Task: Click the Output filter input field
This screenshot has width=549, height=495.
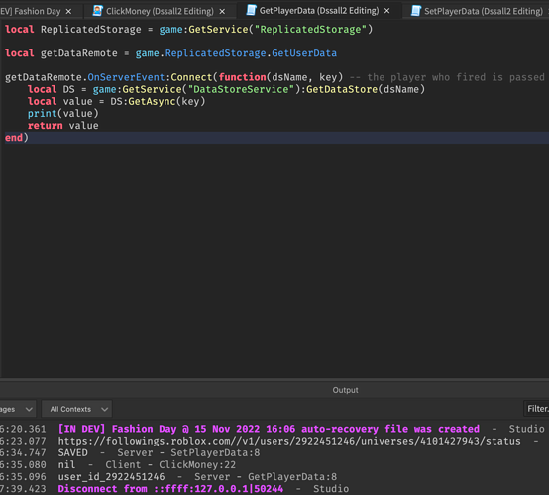Action: click(x=536, y=409)
